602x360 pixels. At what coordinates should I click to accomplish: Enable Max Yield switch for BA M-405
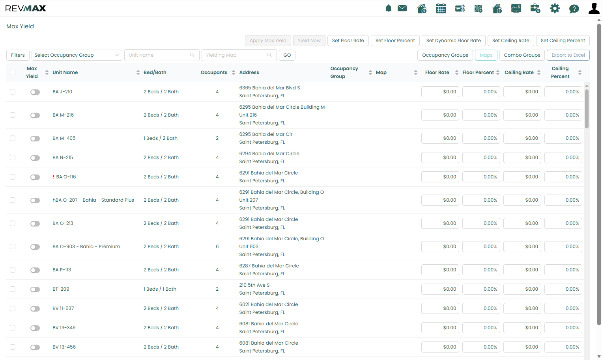point(35,139)
